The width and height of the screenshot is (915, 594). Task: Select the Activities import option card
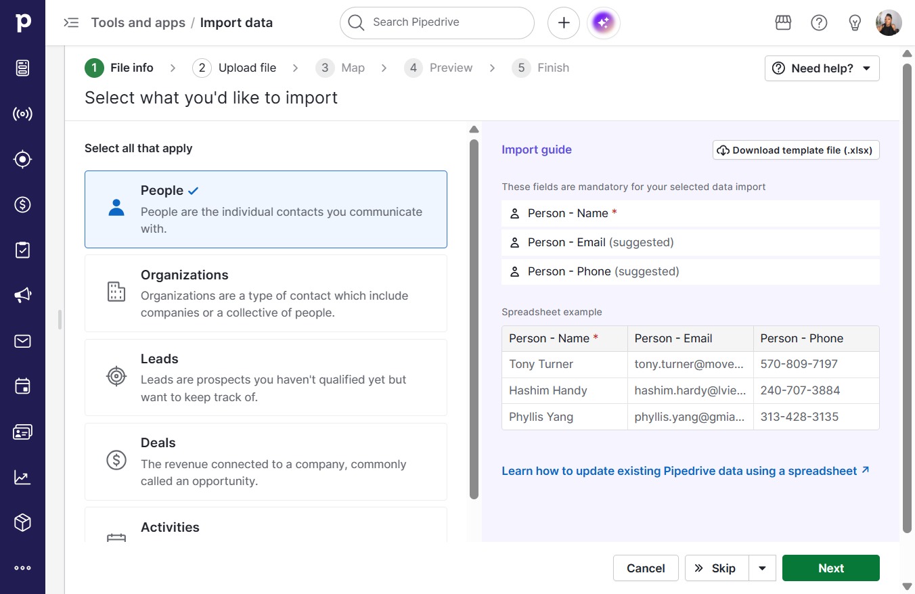point(266,525)
